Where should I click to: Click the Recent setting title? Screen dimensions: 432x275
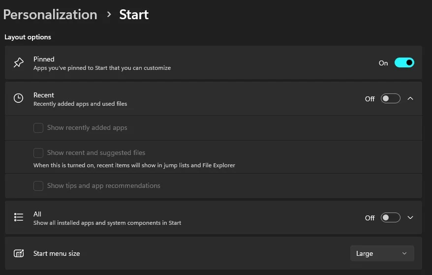(43, 95)
